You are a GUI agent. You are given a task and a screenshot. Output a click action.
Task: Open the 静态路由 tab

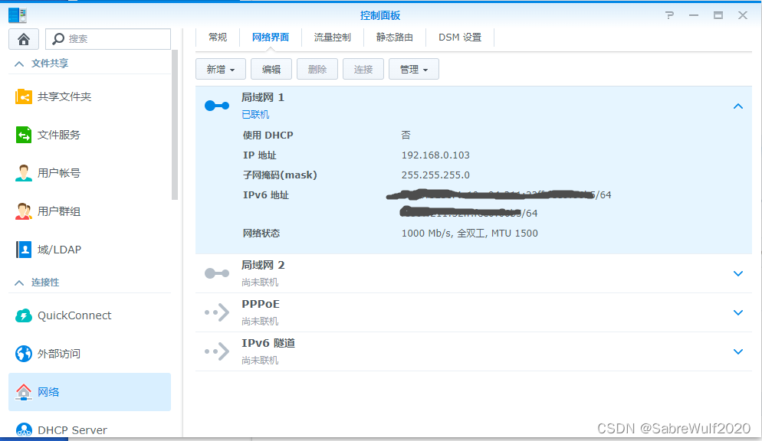(394, 36)
